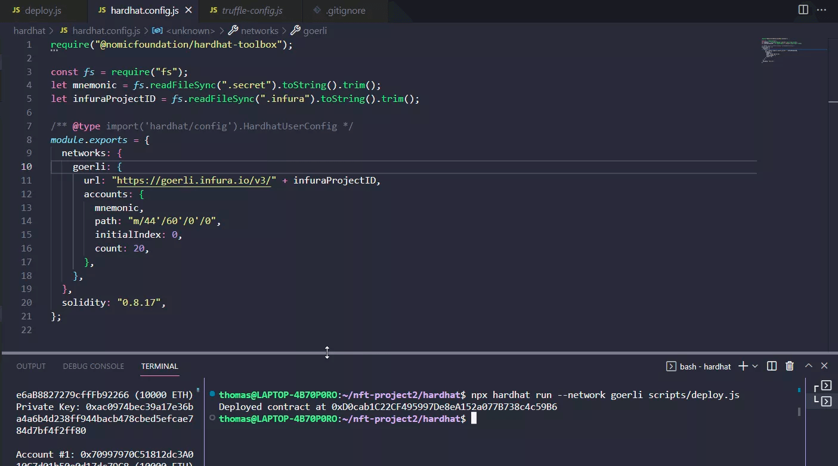Close the hardhat.config.js tab

tap(189, 11)
